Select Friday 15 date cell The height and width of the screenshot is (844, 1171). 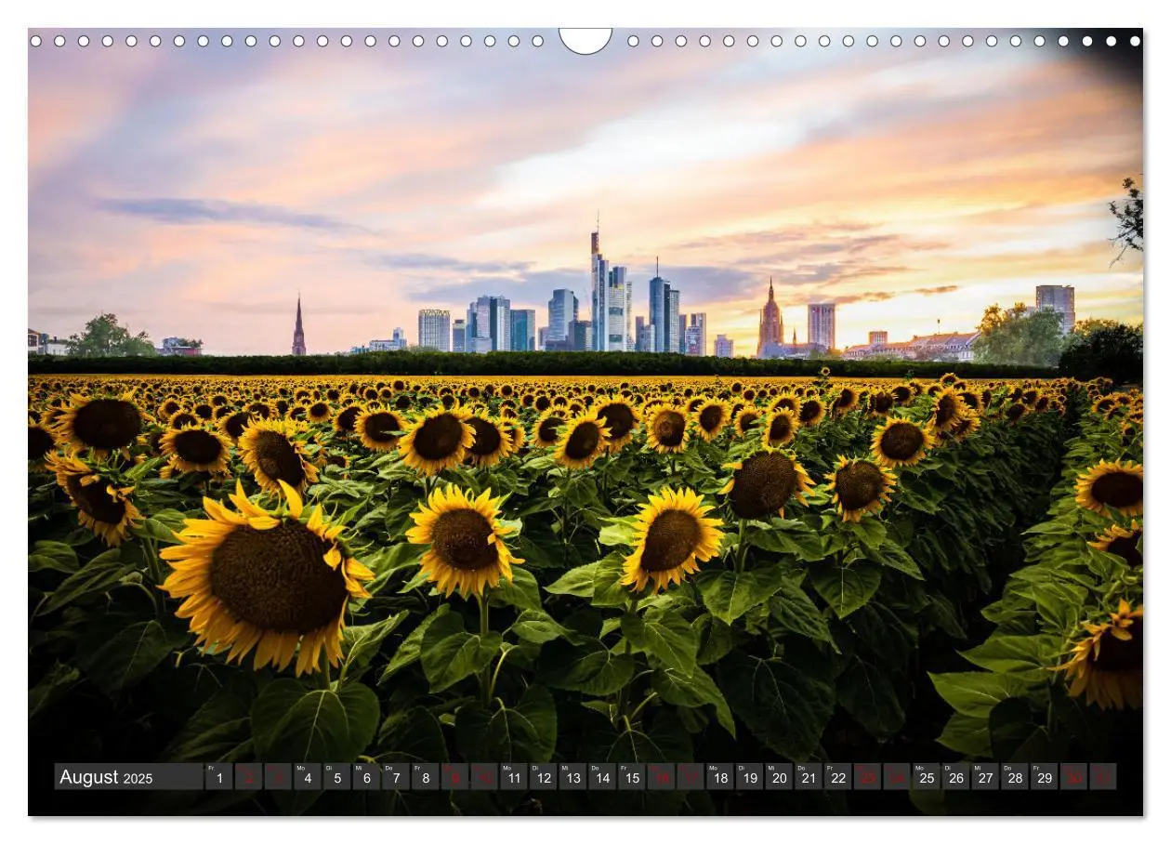pos(632,777)
